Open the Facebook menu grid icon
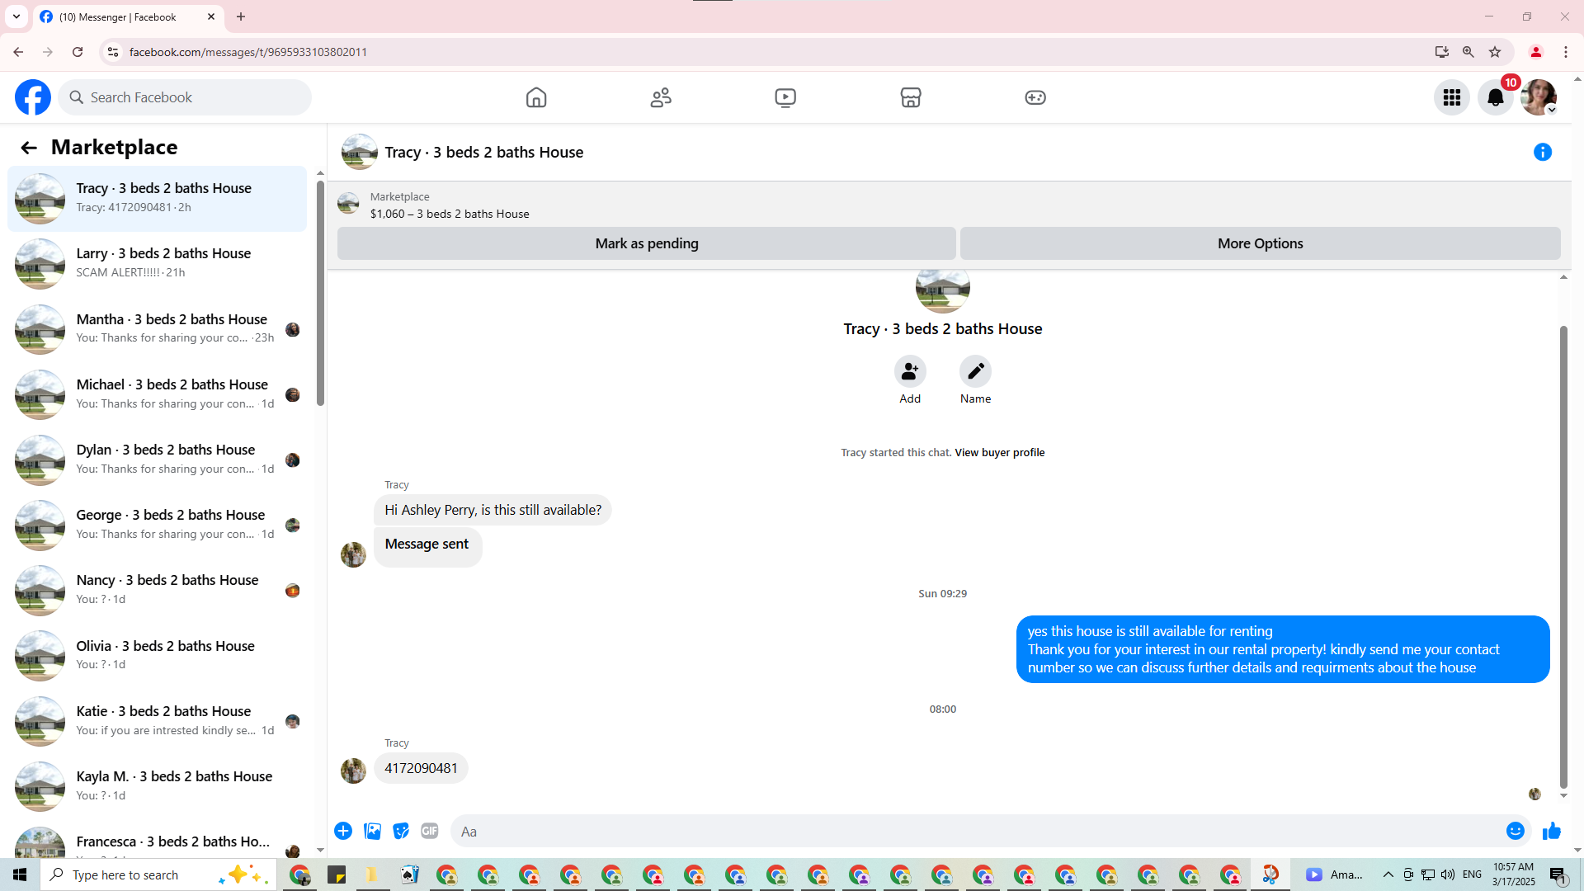Viewport: 1584px width, 891px height. (1452, 97)
